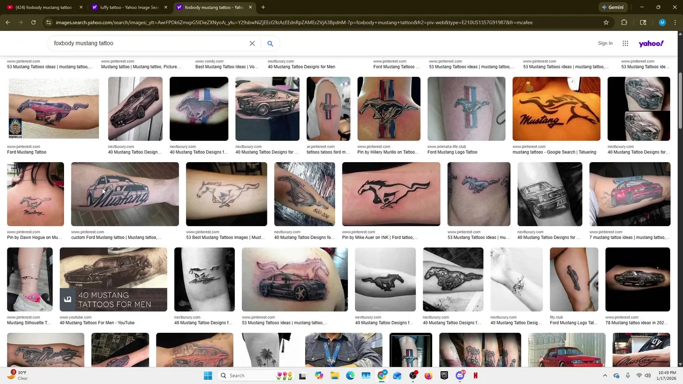This screenshot has width=683, height=384.
Task: Expand the system tray hidden icons chevron
Action: (x=605, y=375)
